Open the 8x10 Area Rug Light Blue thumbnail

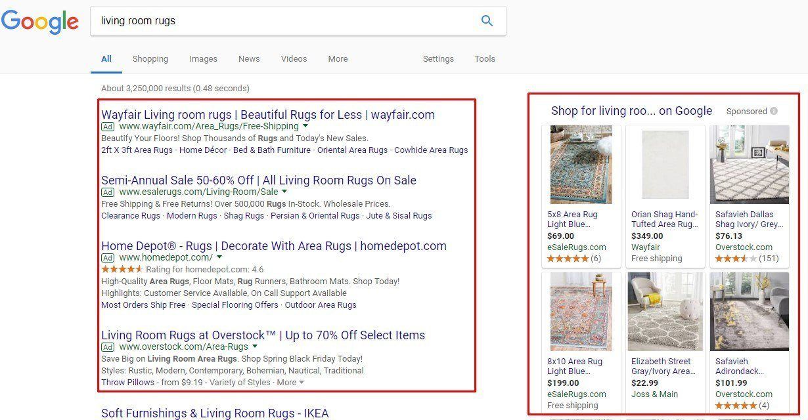(x=581, y=312)
